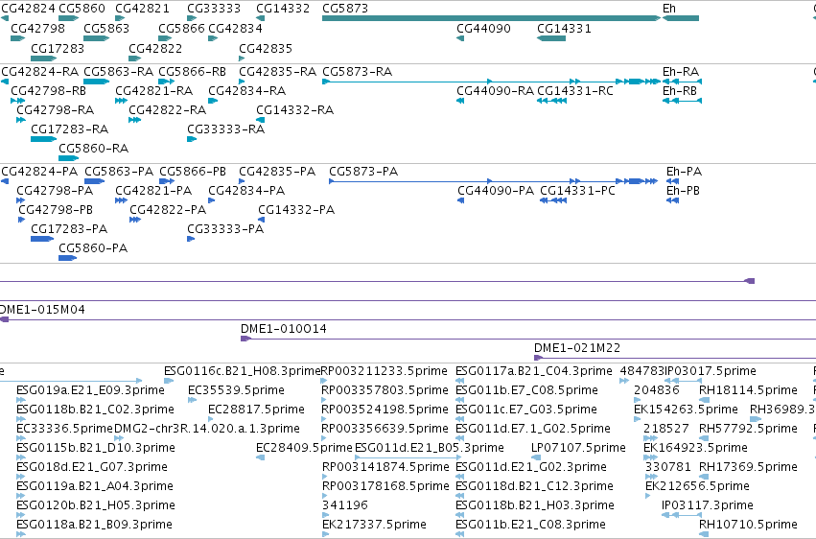
Task: Click the CG42822 gene label
Action: tap(155, 48)
